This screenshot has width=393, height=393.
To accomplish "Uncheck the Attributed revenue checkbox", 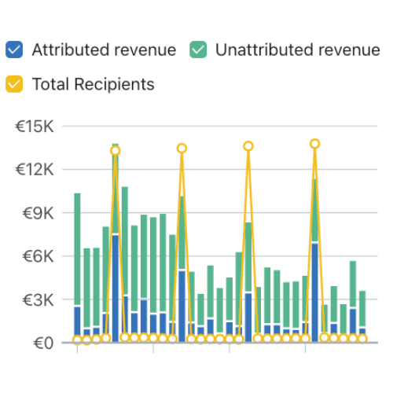I will pyautogui.click(x=14, y=50).
